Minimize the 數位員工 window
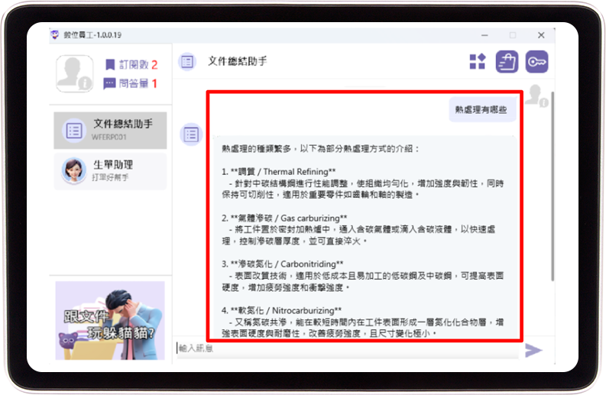This screenshot has width=606, height=395. coord(483,35)
